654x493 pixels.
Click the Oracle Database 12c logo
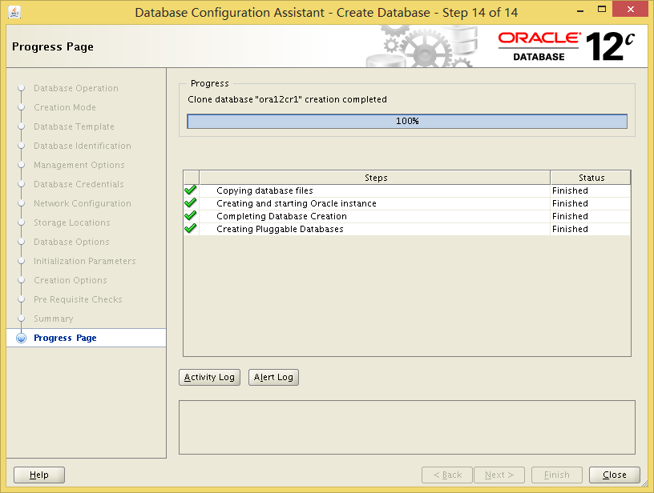coord(567,46)
